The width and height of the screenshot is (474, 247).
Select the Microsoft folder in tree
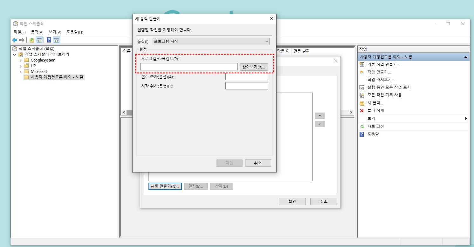(39, 72)
